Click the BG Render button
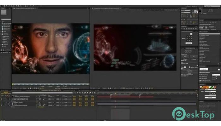Screen dimensions: 221x126 tap(204, 69)
